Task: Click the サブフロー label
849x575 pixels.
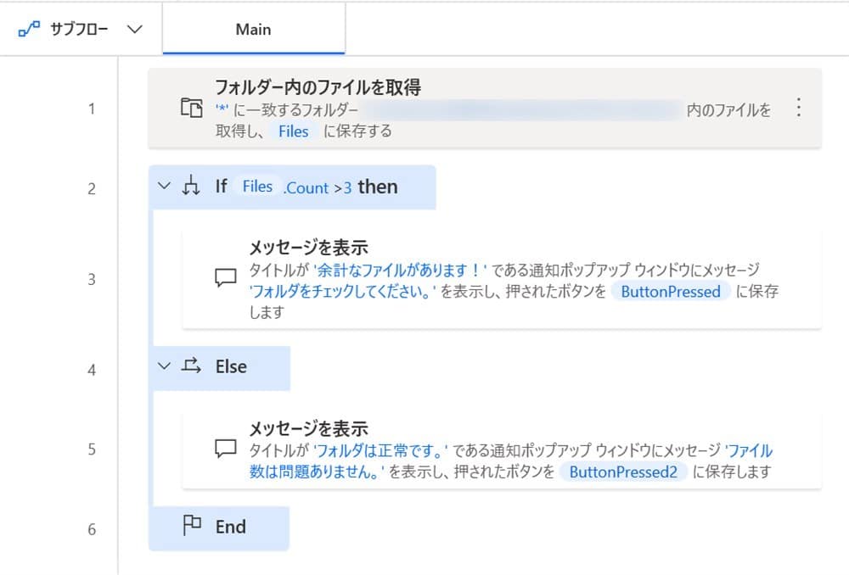Action: click(x=80, y=29)
